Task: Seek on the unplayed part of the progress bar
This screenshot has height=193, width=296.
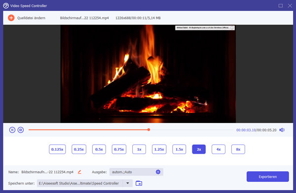Action: 191,129
